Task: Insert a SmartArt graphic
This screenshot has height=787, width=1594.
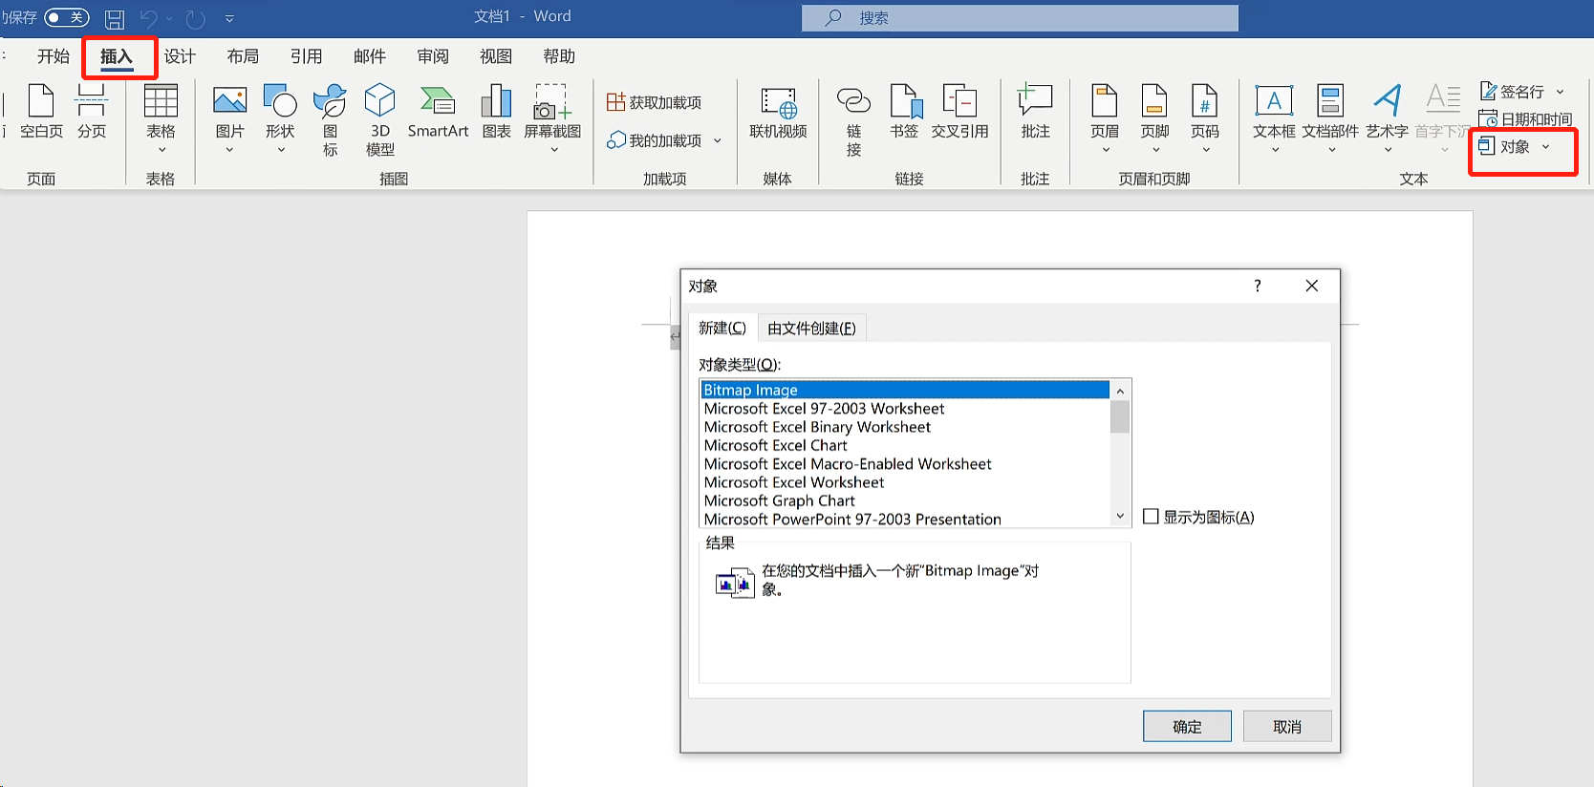Action: pyautogui.click(x=438, y=112)
